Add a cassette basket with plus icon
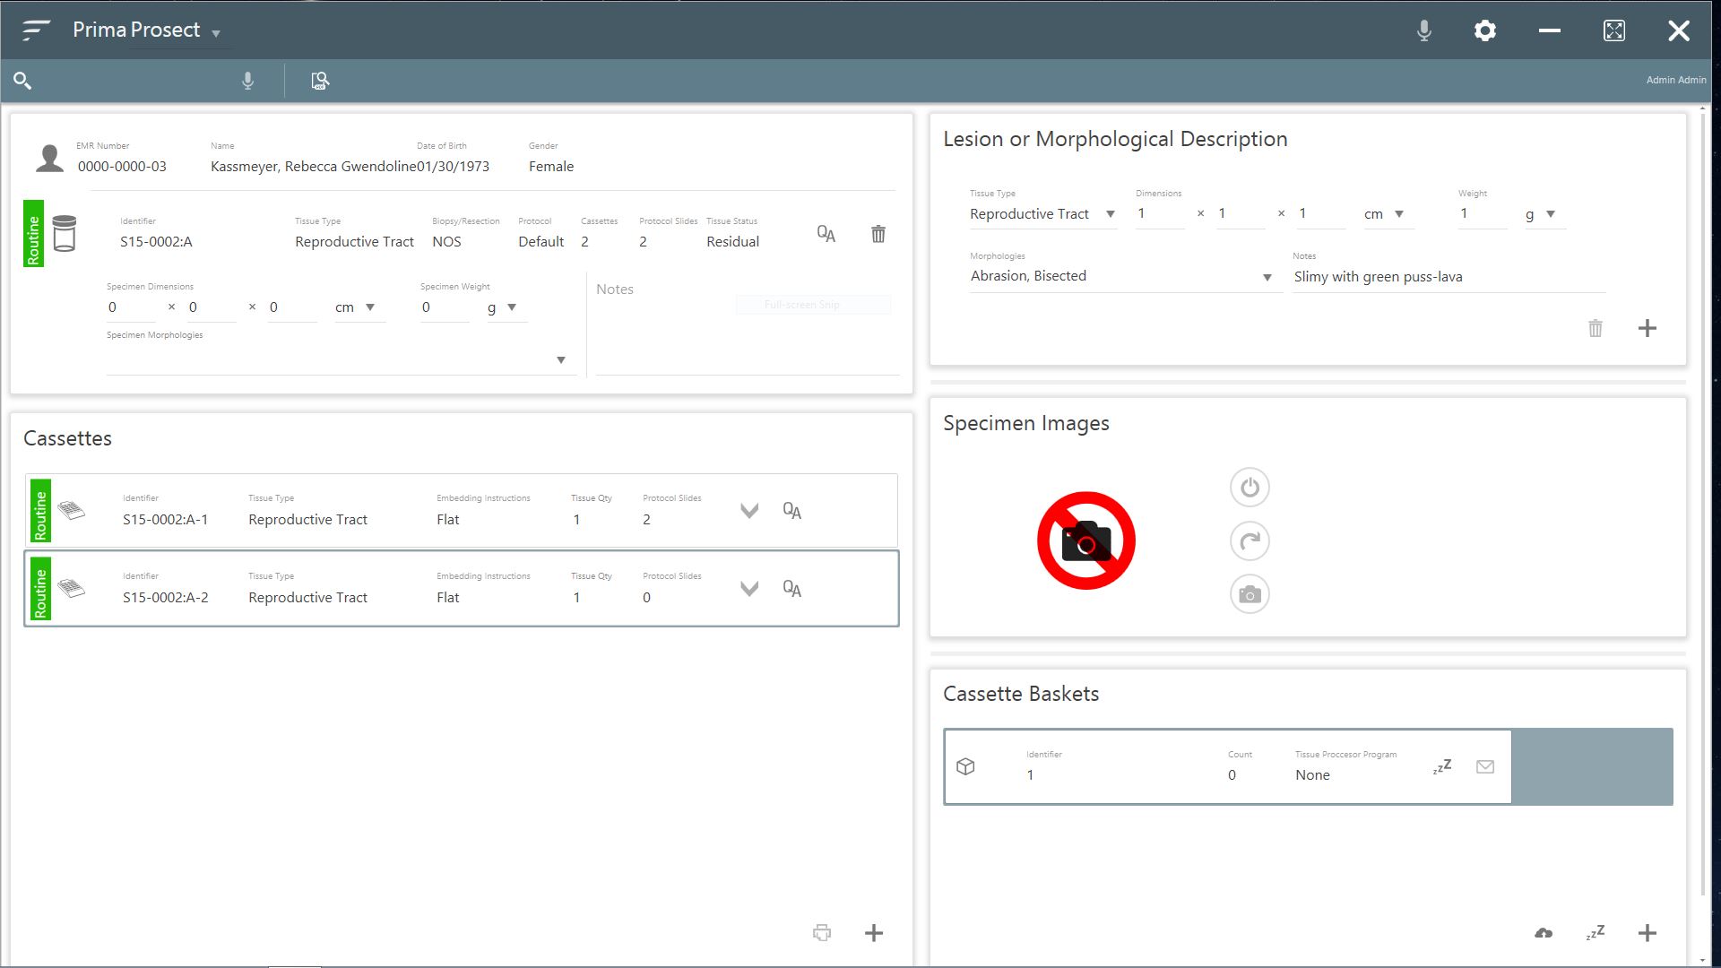The height and width of the screenshot is (968, 1721). pyautogui.click(x=1647, y=933)
